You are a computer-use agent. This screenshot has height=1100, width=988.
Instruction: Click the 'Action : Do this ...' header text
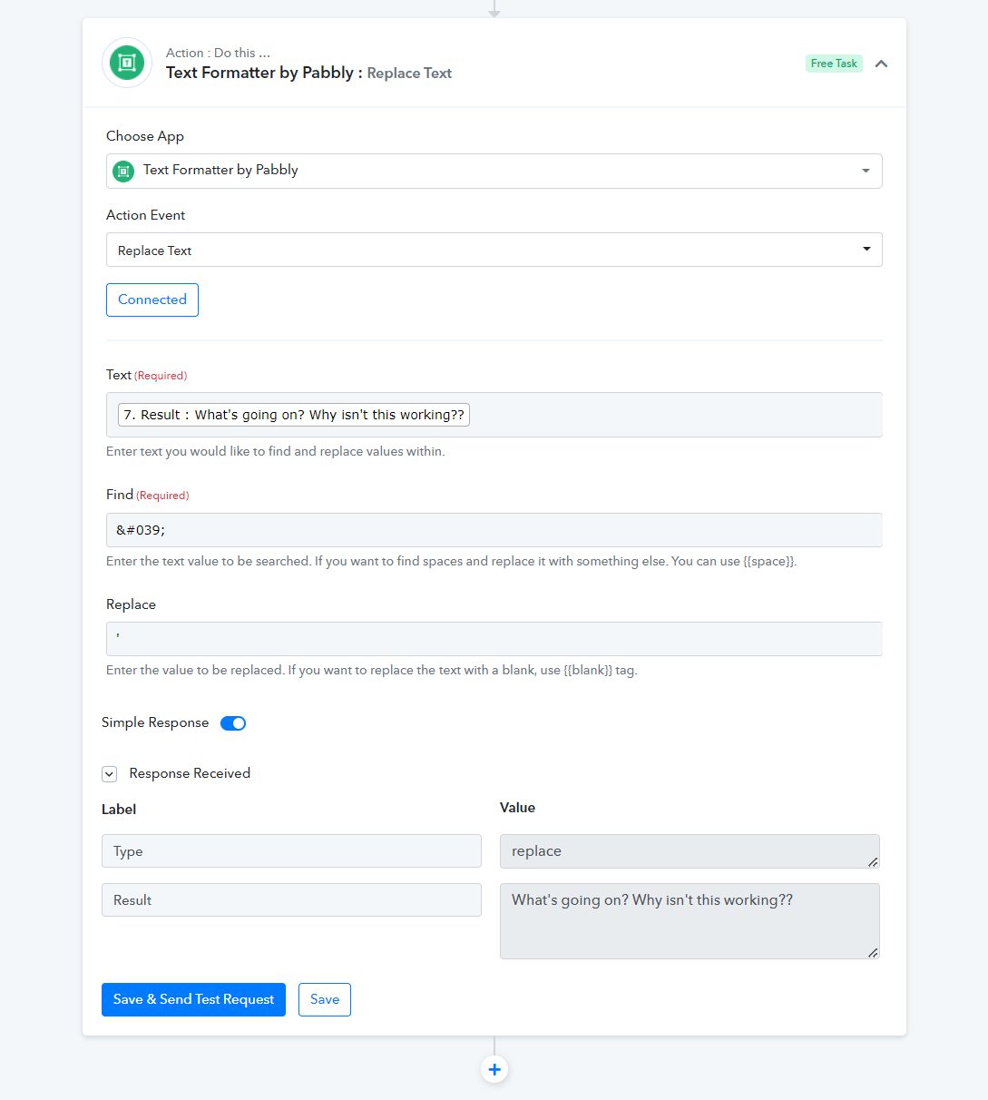(x=218, y=53)
